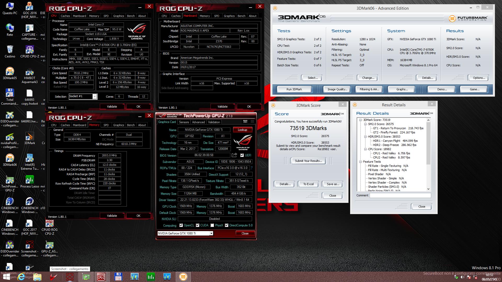Launch 3DMark06 desktop shortcut
The width and height of the screenshot is (502, 282).
click(10, 160)
